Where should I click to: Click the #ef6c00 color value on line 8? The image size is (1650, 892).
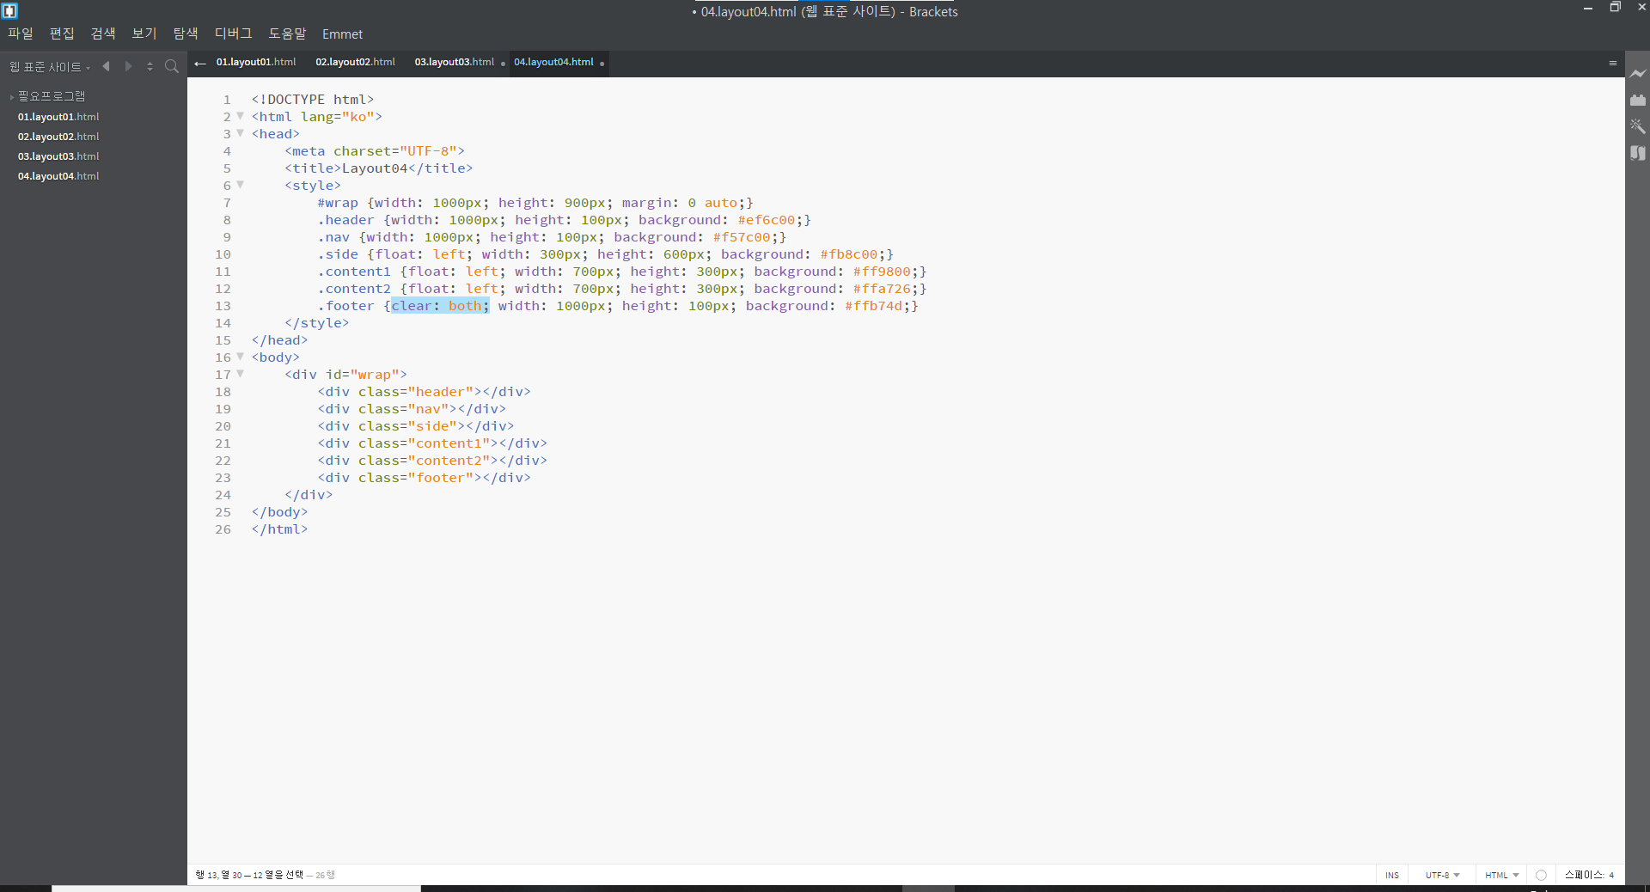[766, 220]
